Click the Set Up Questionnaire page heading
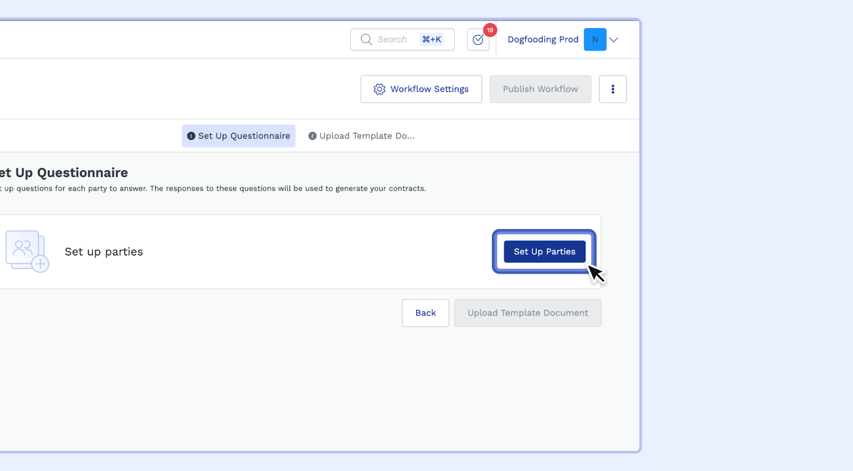 (x=64, y=173)
